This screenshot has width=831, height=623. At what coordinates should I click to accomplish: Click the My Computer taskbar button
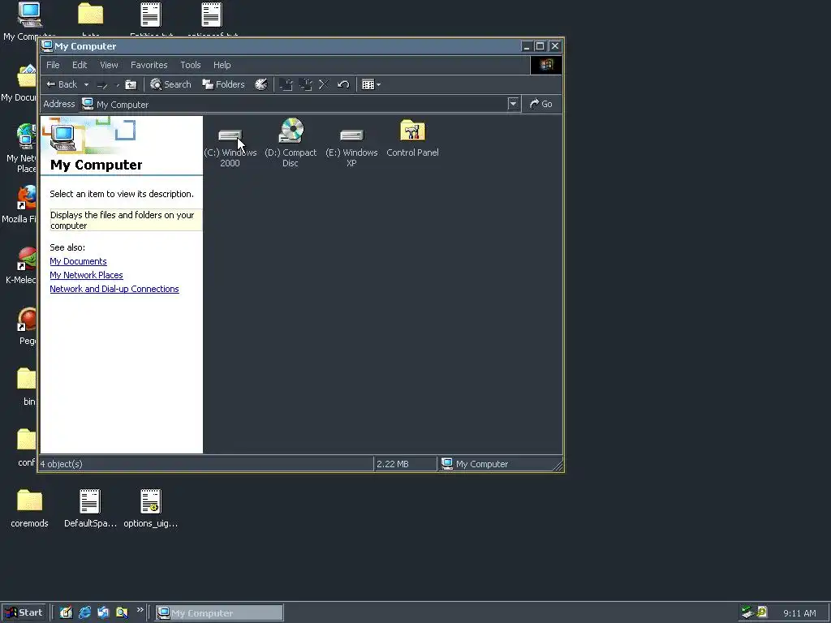(219, 613)
